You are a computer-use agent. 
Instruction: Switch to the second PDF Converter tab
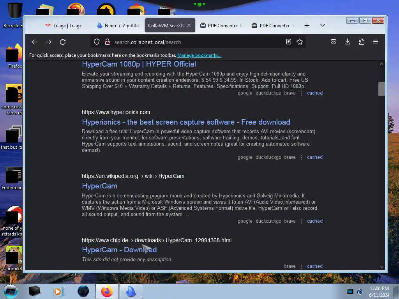[x=273, y=25]
